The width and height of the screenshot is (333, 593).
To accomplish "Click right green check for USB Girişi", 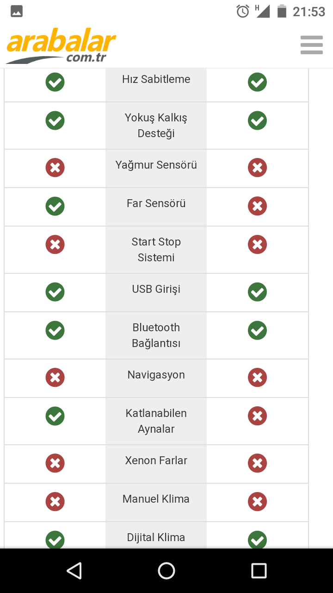I will pos(257,292).
